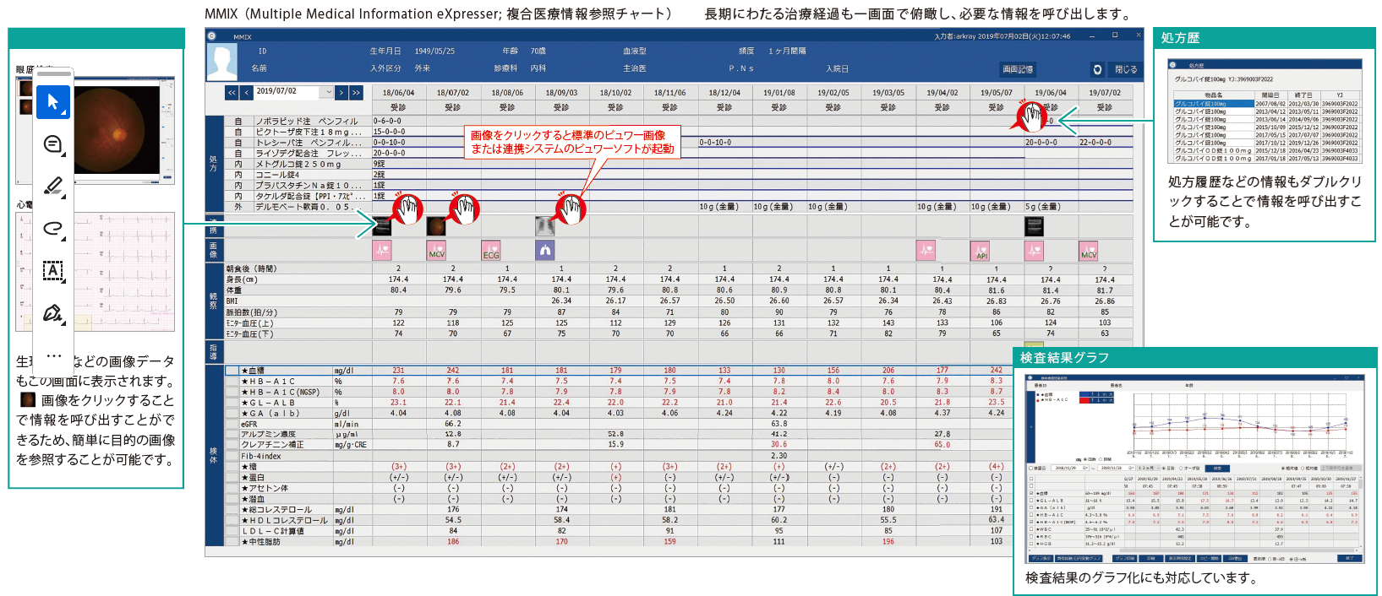Click the 閉じる close-chart button
Image resolution: width=1382 pixels, height=596 pixels.
pos(1126,69)
